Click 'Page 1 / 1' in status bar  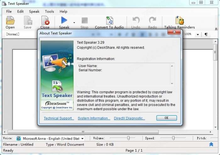(x=134, y=151)
